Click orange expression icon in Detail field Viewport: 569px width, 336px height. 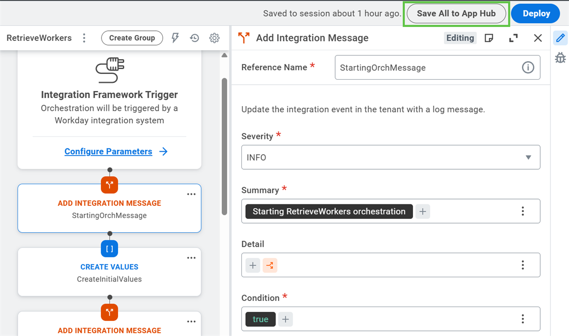[x=269, y=265]
